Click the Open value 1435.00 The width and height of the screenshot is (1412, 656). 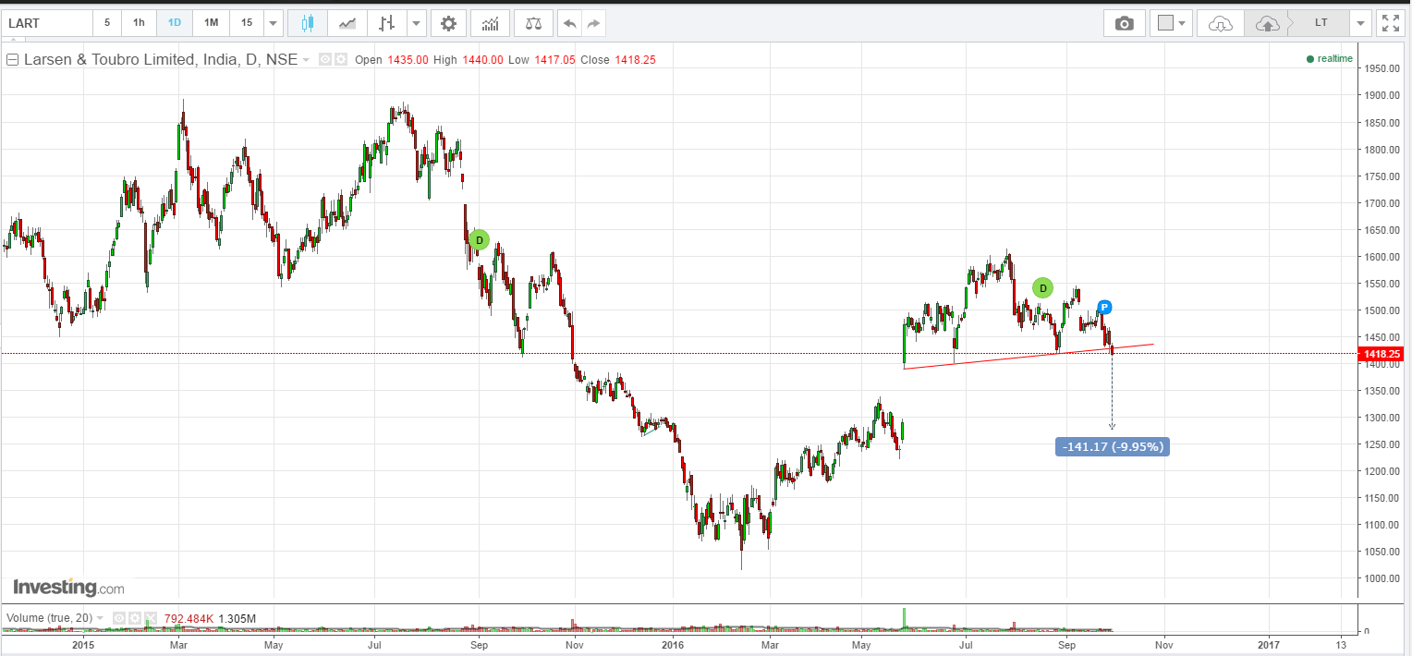tap(408, 60)
